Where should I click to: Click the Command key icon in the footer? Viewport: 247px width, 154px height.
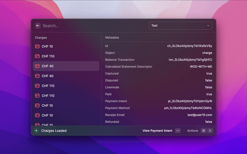click(x=203, y=131)
